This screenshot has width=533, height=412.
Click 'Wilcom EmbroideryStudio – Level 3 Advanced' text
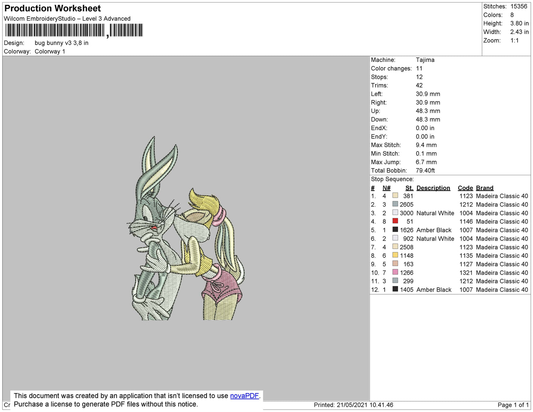click(x=67, y=18)
